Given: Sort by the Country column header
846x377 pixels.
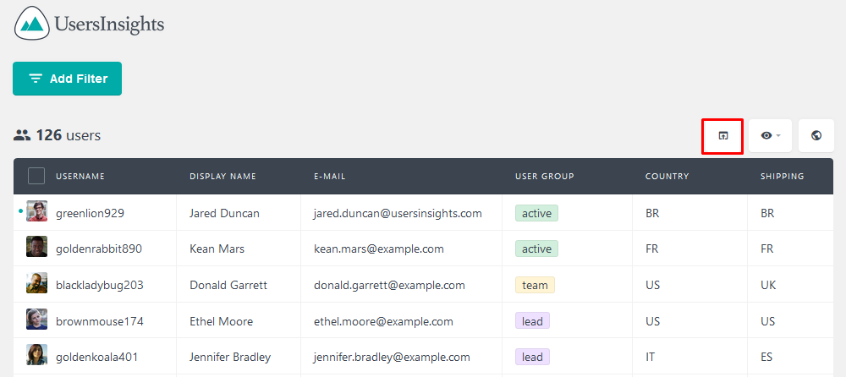Looking at the screenshot, I should [667, 177].
